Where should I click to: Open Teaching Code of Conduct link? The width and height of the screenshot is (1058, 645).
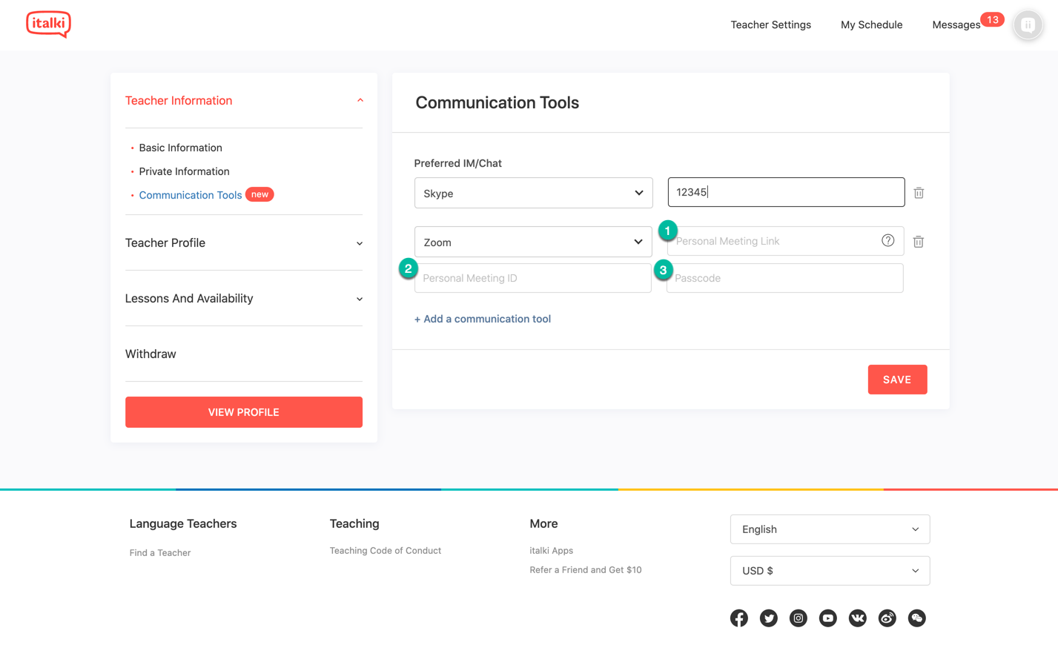pos(385,550)
